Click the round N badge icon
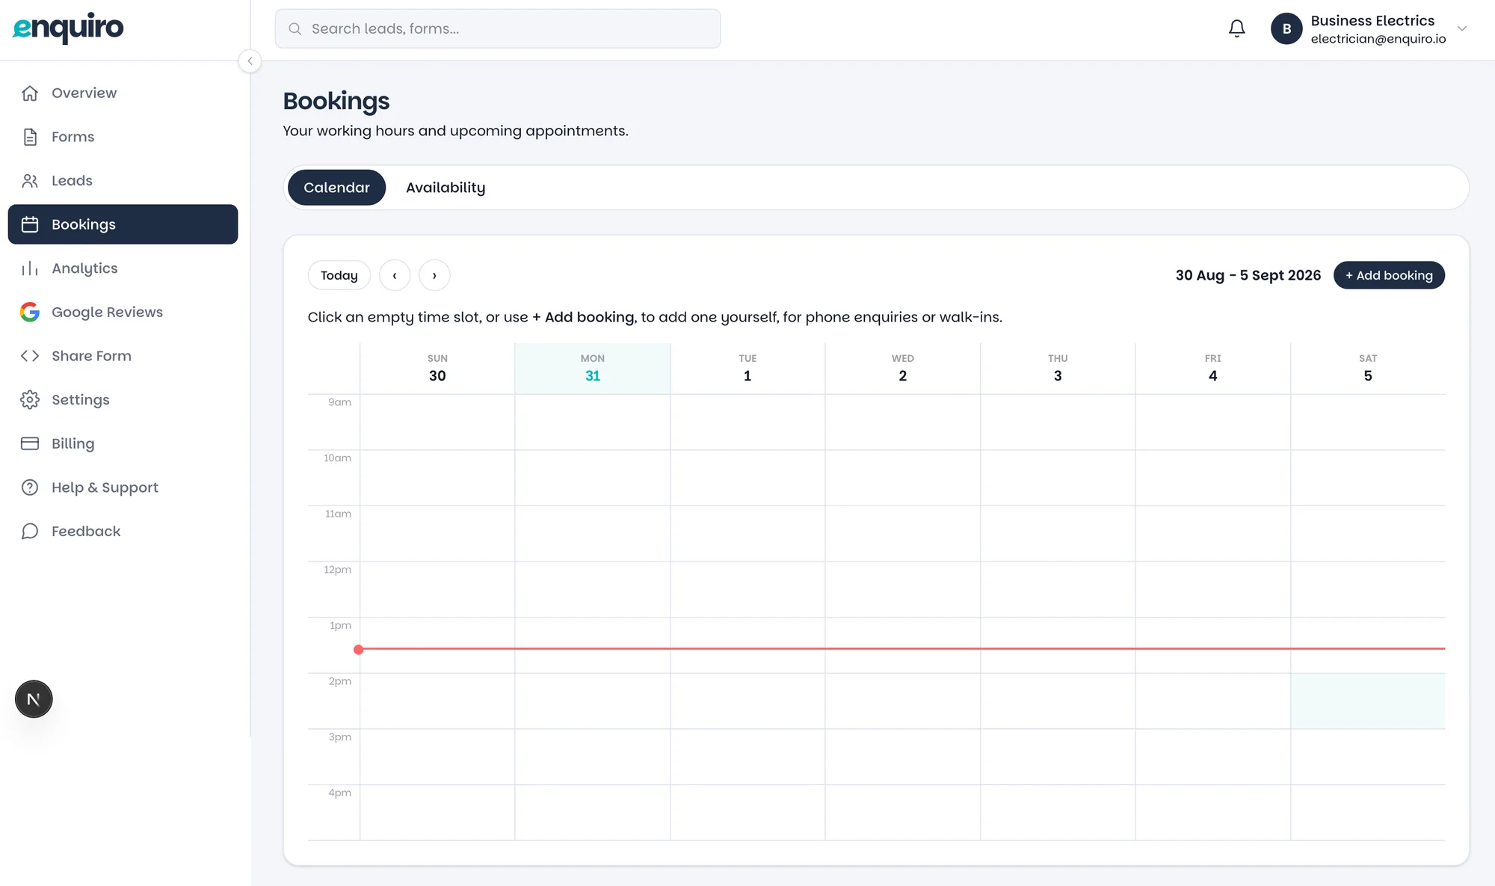Screen dimensions: 1495x886 pyautogui.click(x=34, y=699)
